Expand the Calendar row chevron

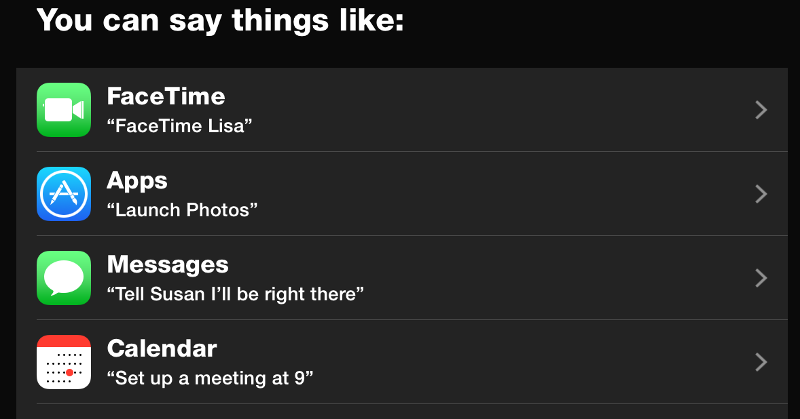[x=761, y=362]
